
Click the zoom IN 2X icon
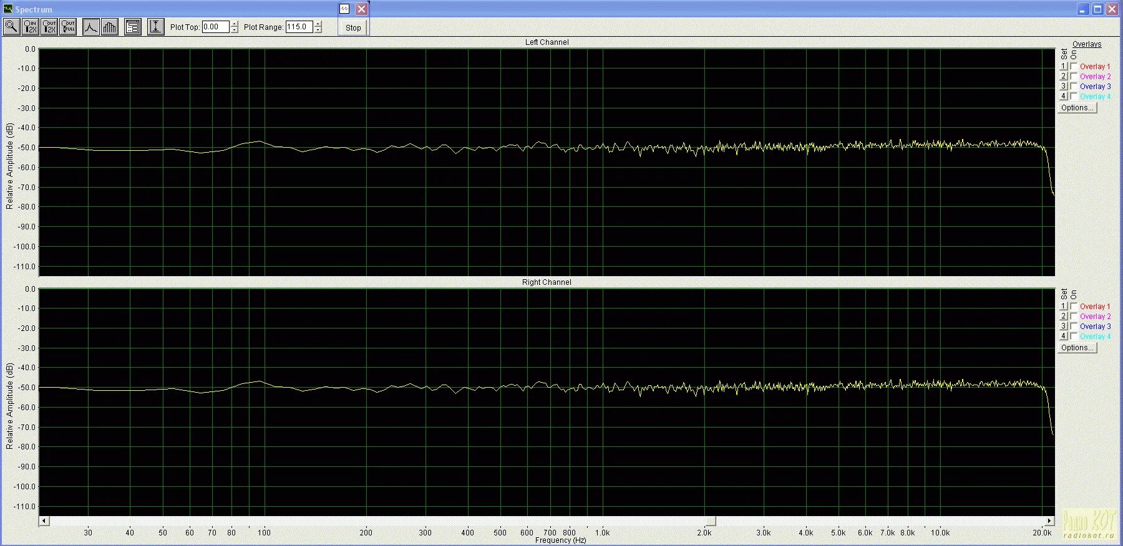(31, 27)
